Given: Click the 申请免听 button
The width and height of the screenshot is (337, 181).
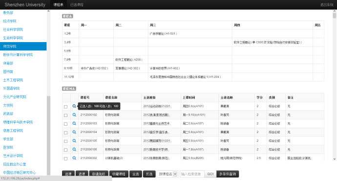Looking at the screenshot, I should 99,174.
